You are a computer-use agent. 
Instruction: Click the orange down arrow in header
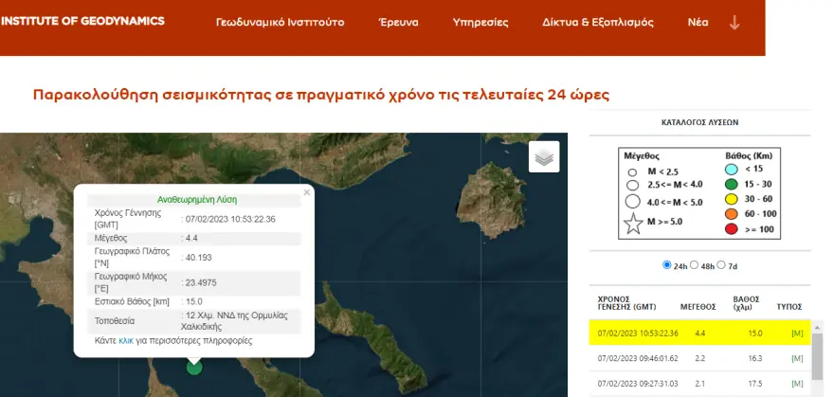click(734, 22)
